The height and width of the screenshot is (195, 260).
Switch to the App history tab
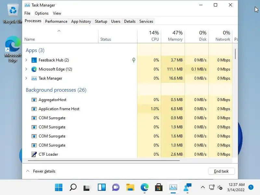coord(81,21)
